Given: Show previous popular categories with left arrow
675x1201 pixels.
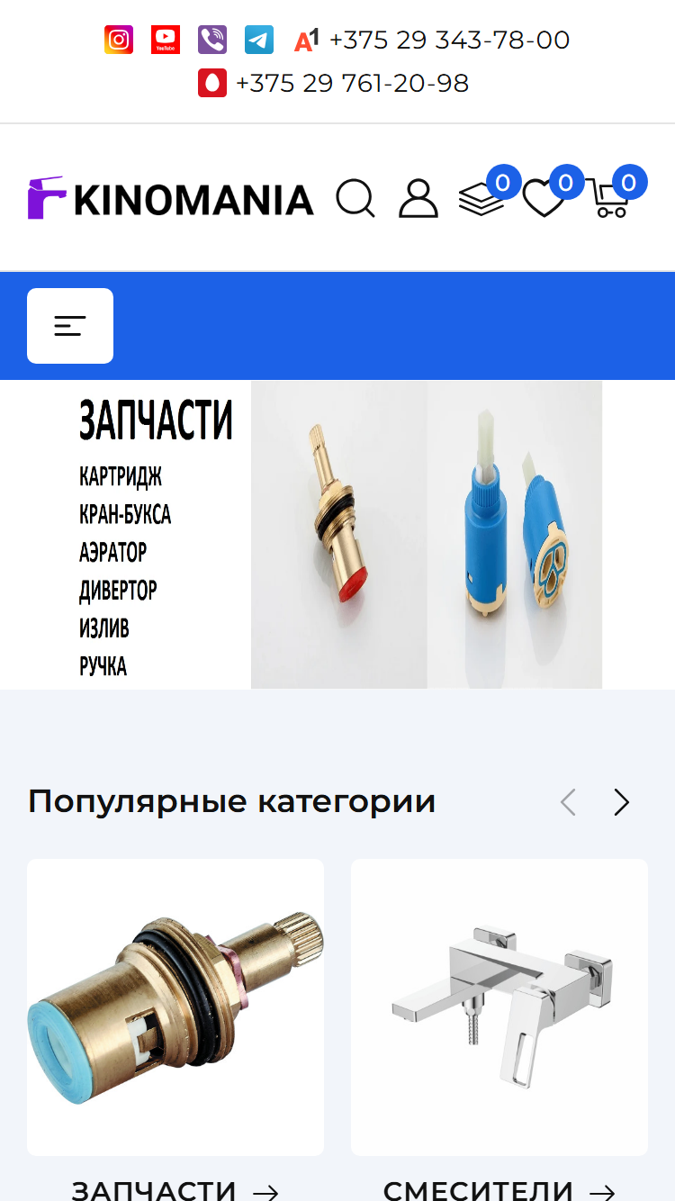Looking at the screenshot, I should (x=568, y=802).
